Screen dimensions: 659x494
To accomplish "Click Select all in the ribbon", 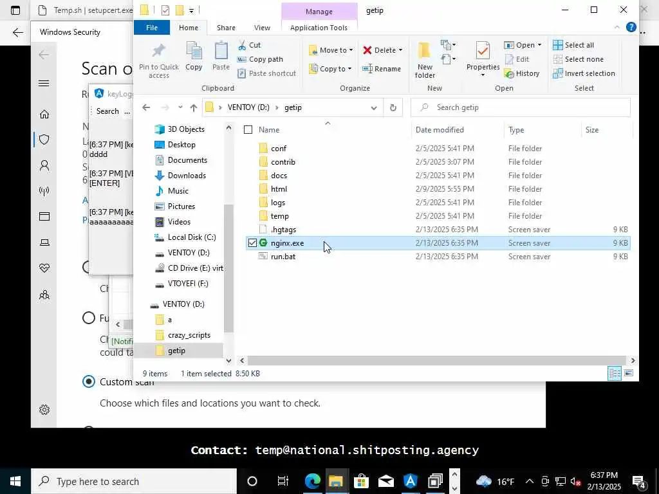I will 573,45.
